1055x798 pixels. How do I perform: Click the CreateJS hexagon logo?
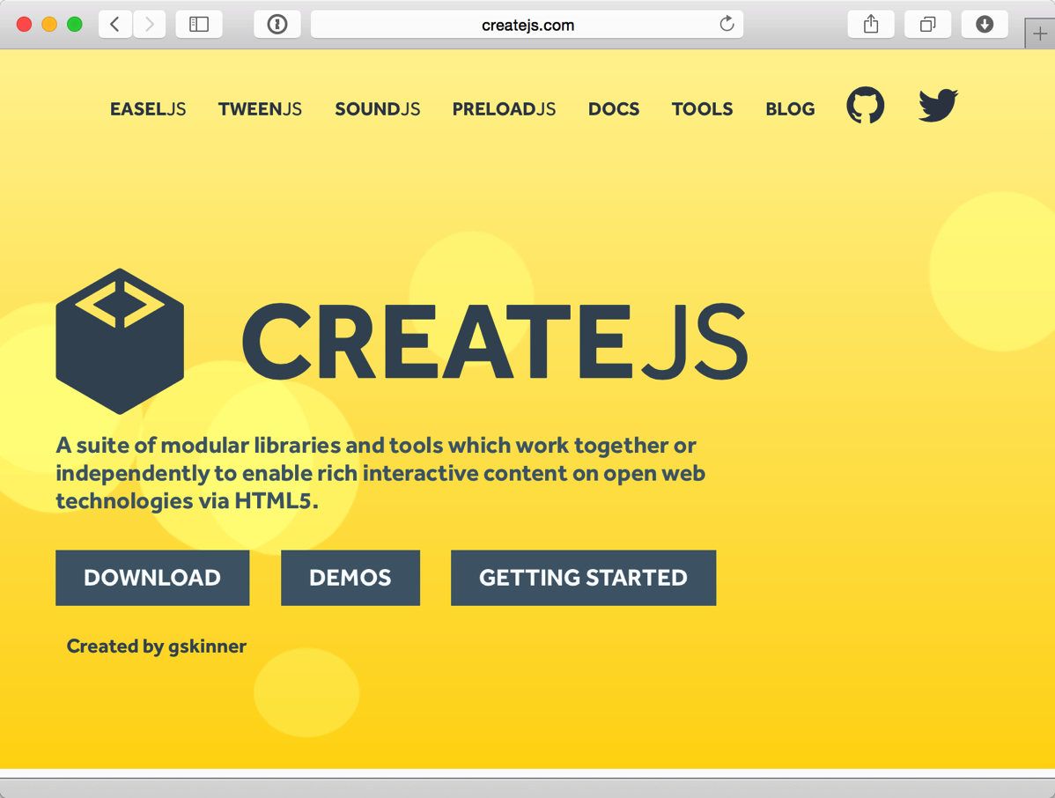(120, 341)
